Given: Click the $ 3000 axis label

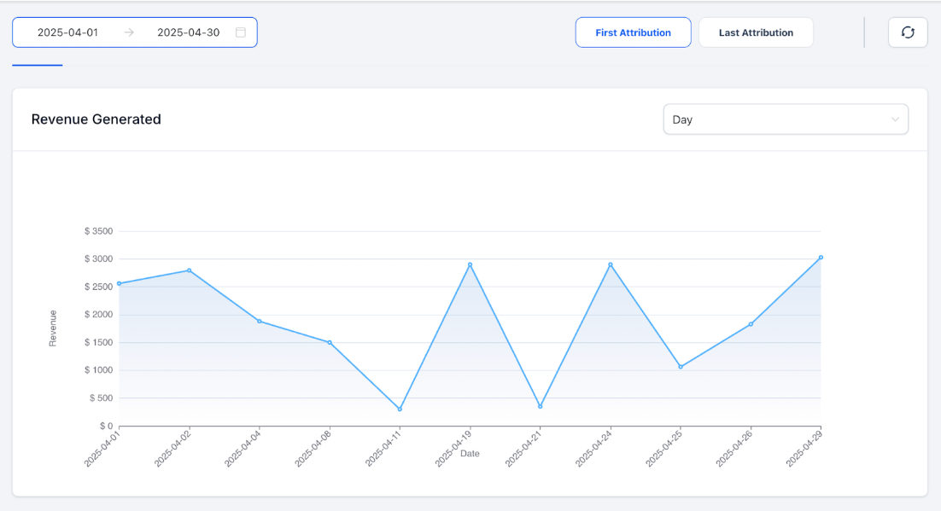Looking at the screenshot, I should (98, 259).
